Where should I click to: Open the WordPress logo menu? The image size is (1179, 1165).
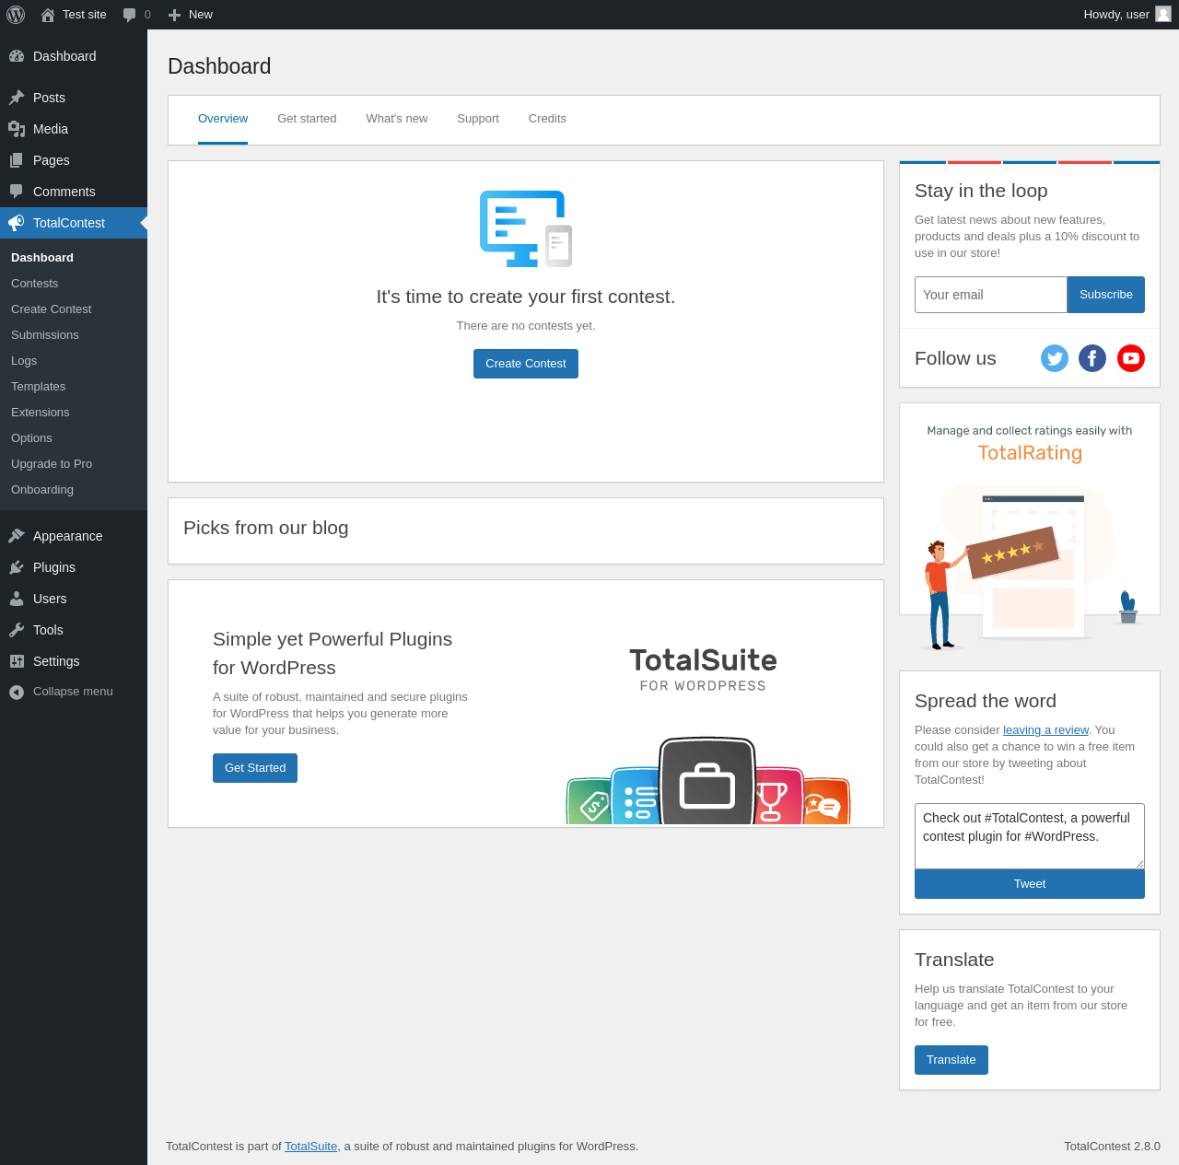pyautogui.click(x=16, y=15)
